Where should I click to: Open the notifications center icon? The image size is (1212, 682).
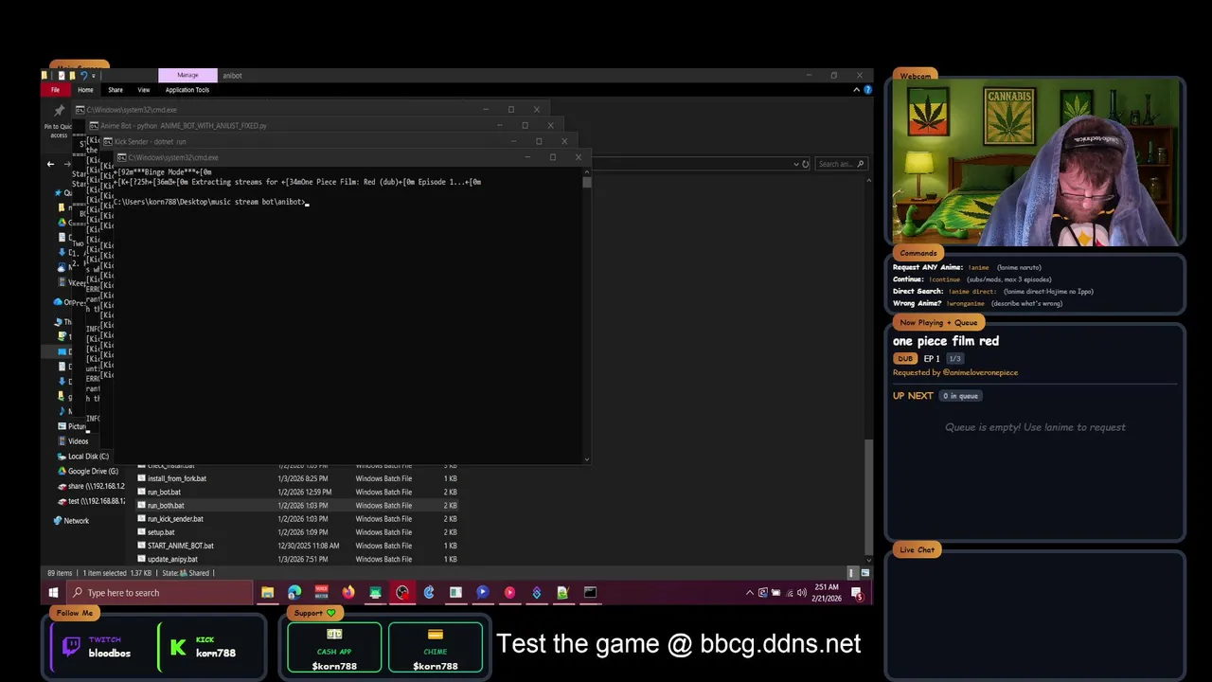[857, 593]
